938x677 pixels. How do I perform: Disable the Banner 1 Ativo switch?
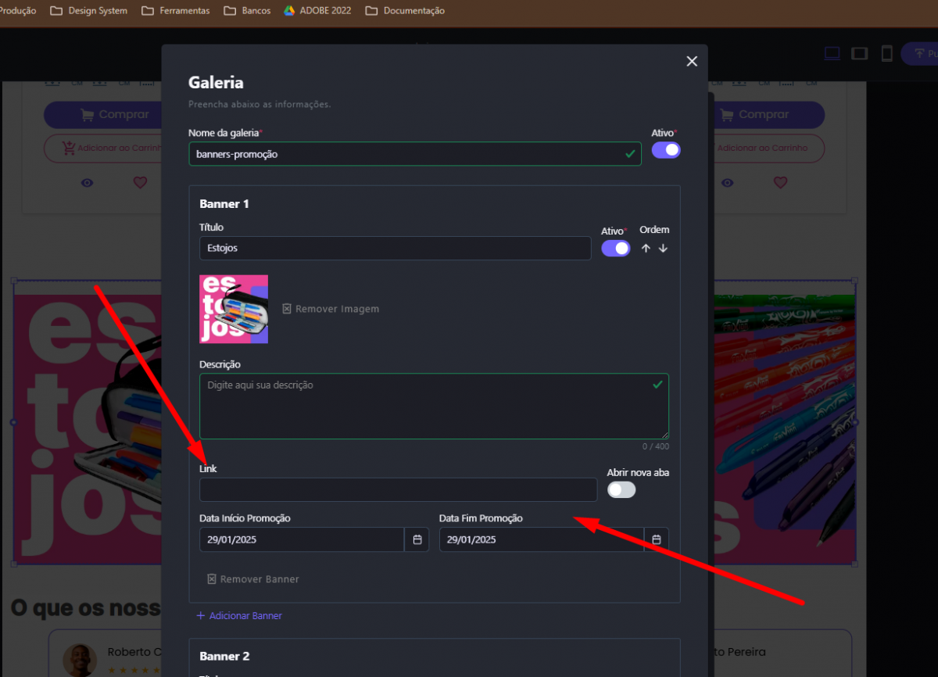(x=615, y=249)
